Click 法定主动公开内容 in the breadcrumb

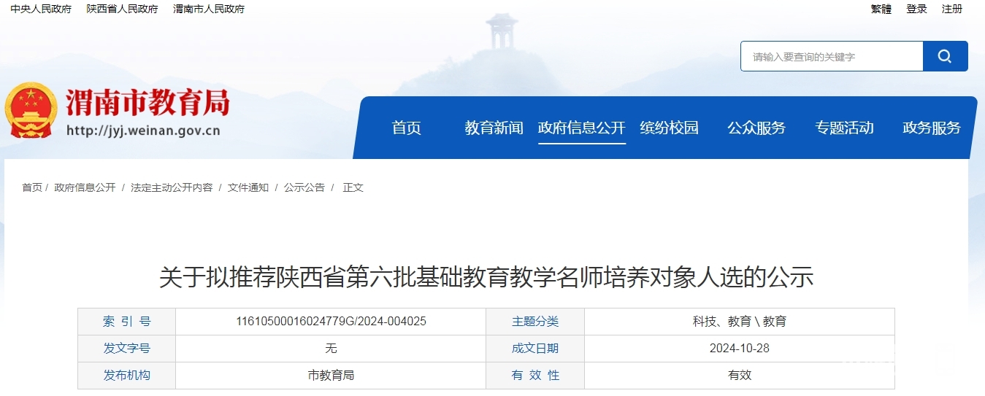tap(172, 187)
